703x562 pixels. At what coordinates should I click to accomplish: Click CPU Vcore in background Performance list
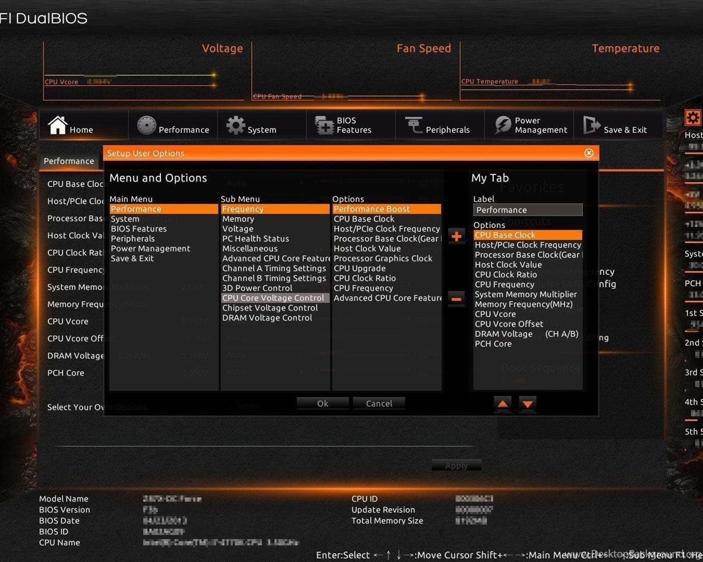(68, 321)
